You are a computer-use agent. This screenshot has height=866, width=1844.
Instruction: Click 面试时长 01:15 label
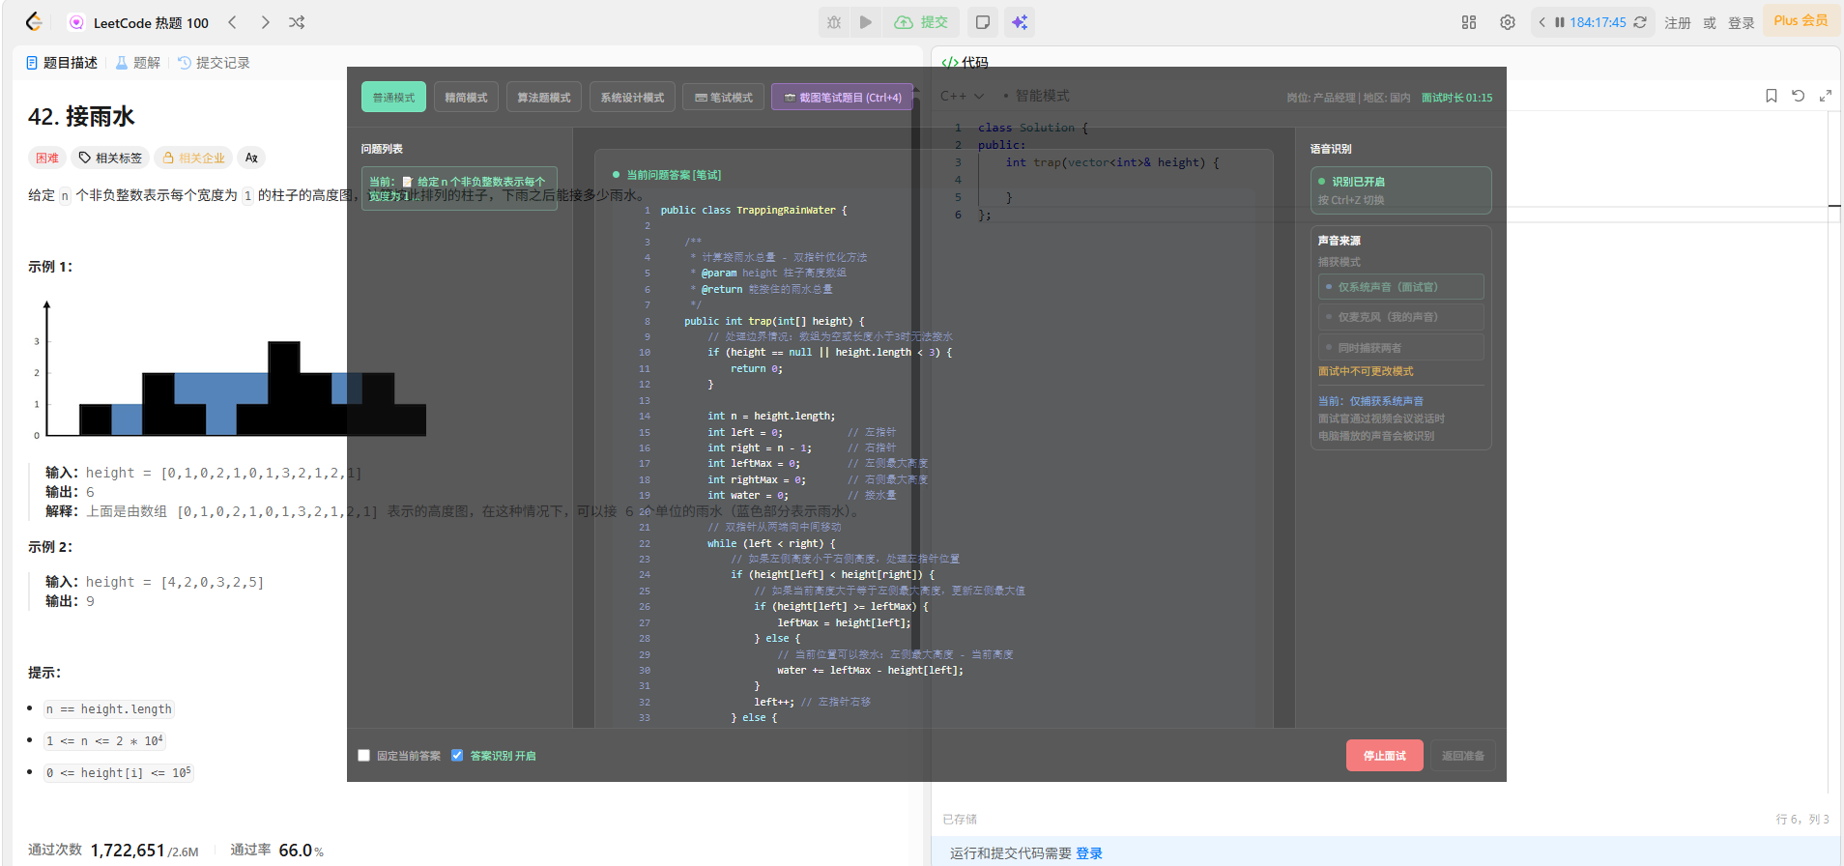click(x=1456, y=98)
